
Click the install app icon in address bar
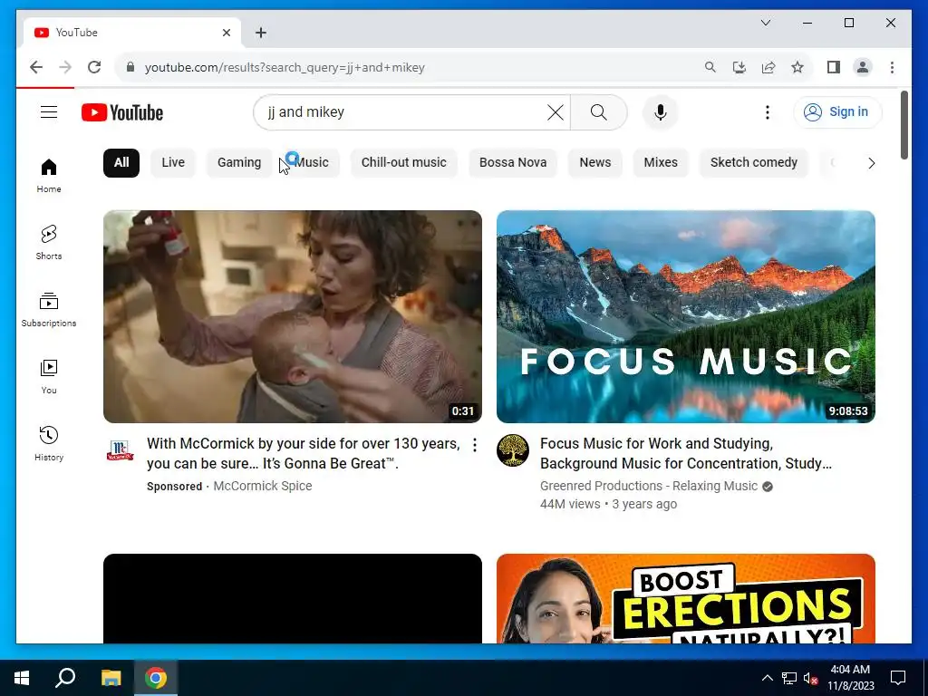click(739, 67)
